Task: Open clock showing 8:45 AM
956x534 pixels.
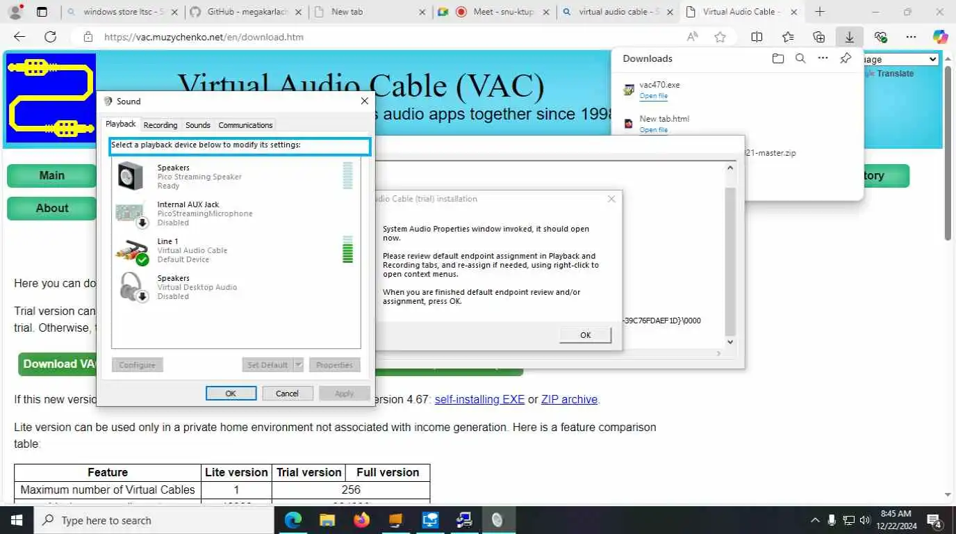Action: point(896,520)
